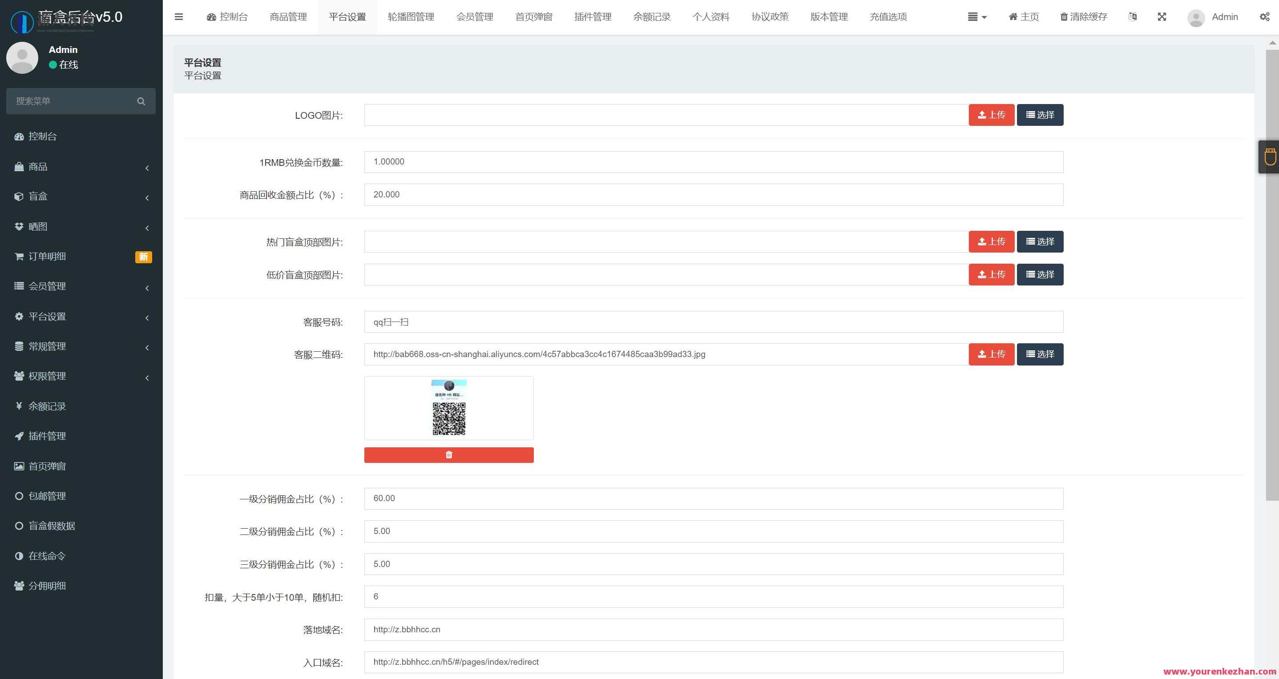
Task: Enter fullscreen via the expand arrows icon
Action: click(x=1162, y=16)
